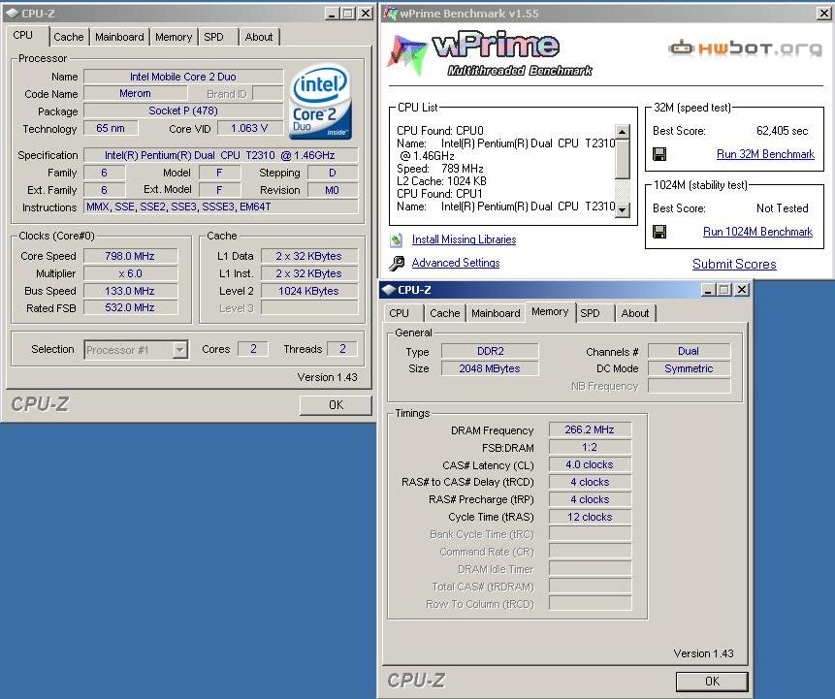Click the Level 2 cache value 1024 KBytes
Image resolution: width=835 pixels, height=699 pixels.
click(x=308, y=291)
